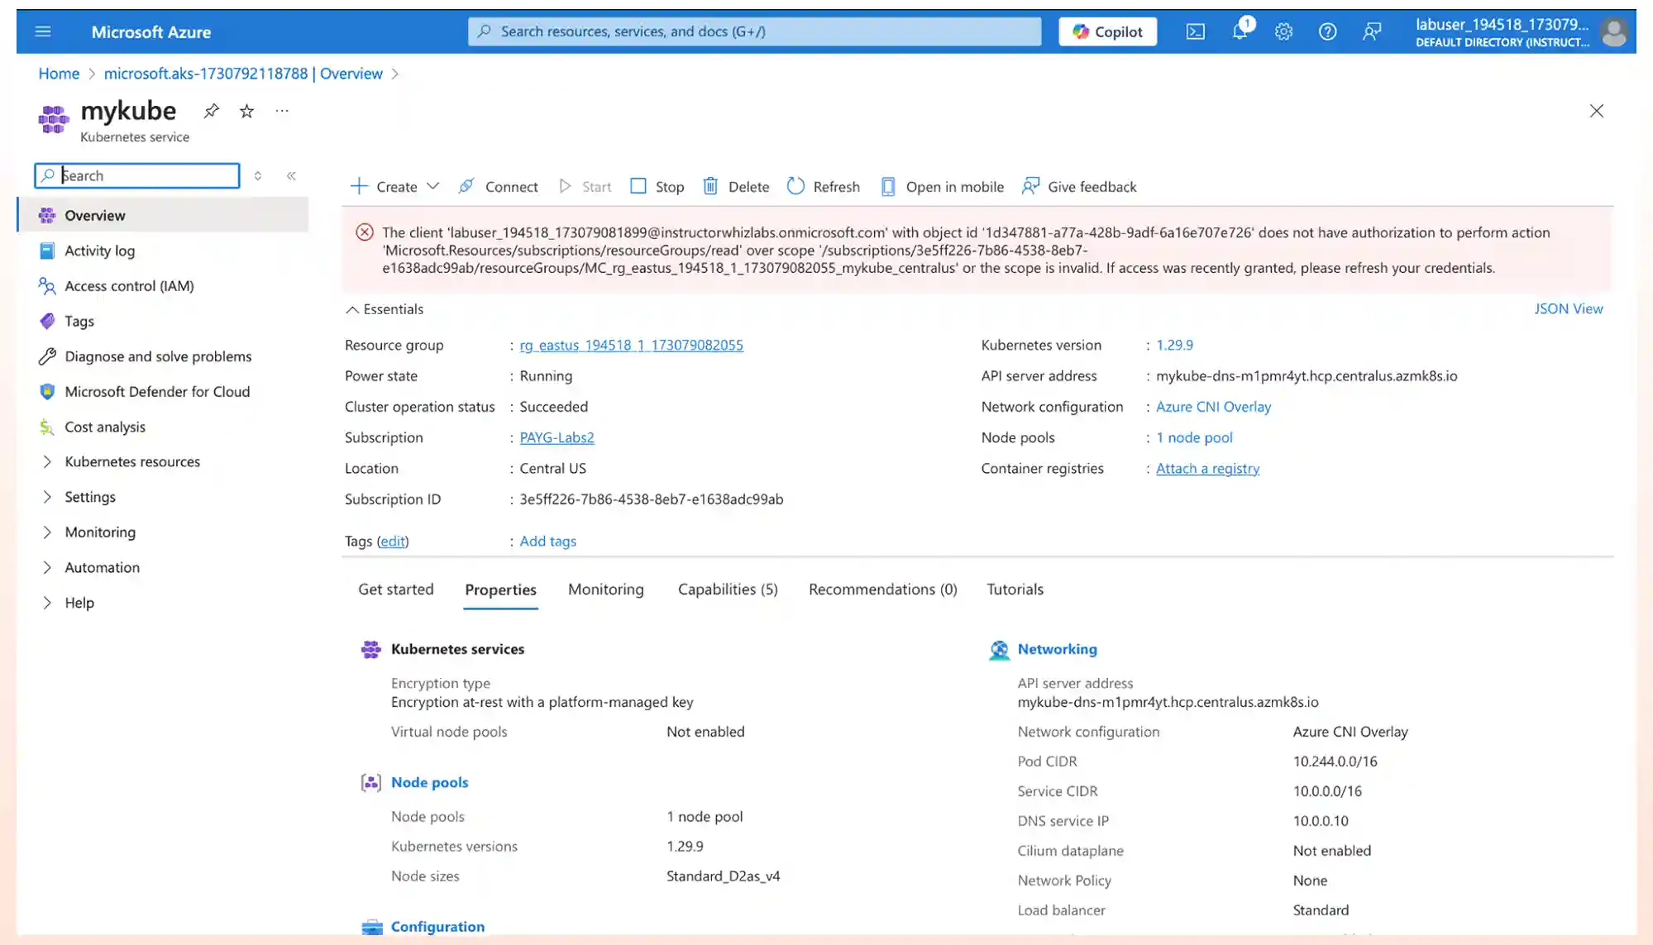The image size is (1653, 945).
Task: Open Azure CNI Overlay link in Essentials
Action: pyautogui.click(x=1213, y=407)
